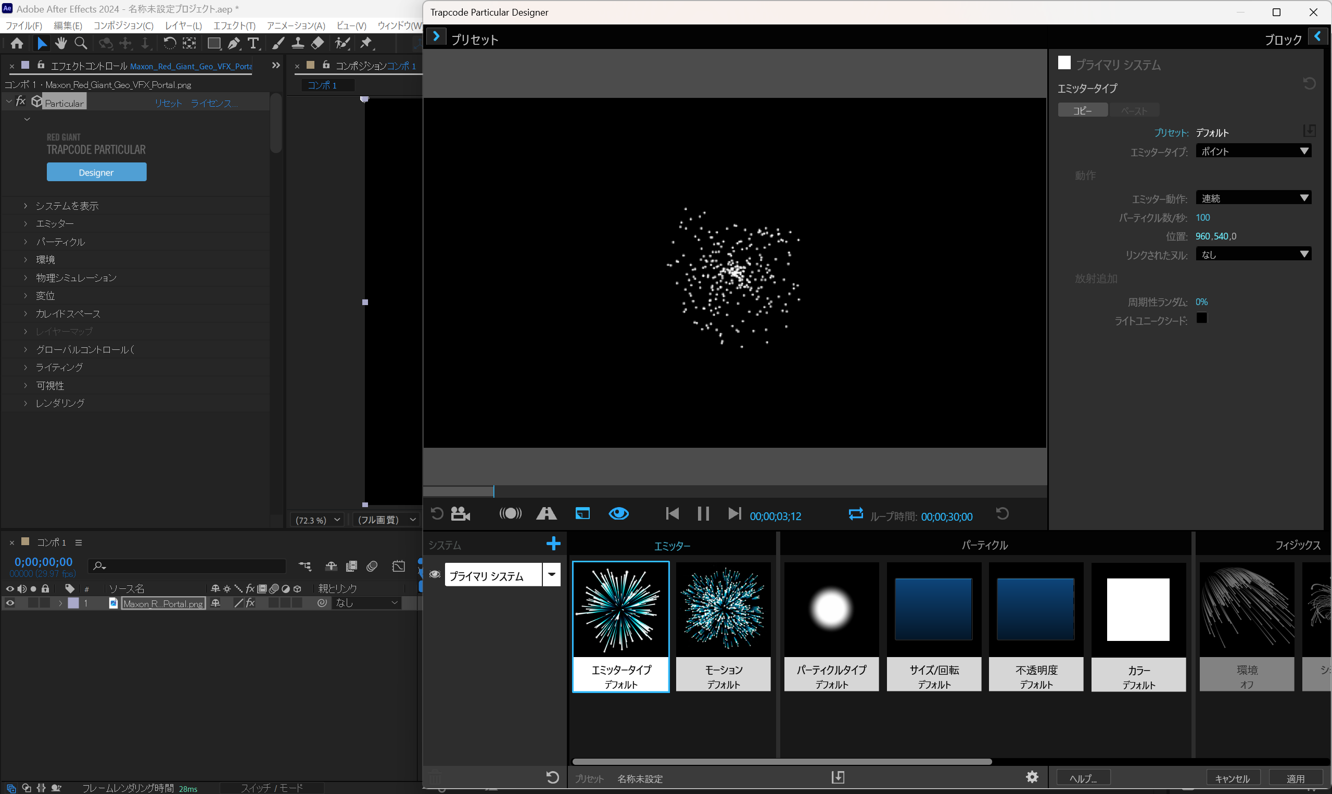Pause the Designer preview playback
The height and width of the screenshot is (794, 1332).
tap(703, 514)
